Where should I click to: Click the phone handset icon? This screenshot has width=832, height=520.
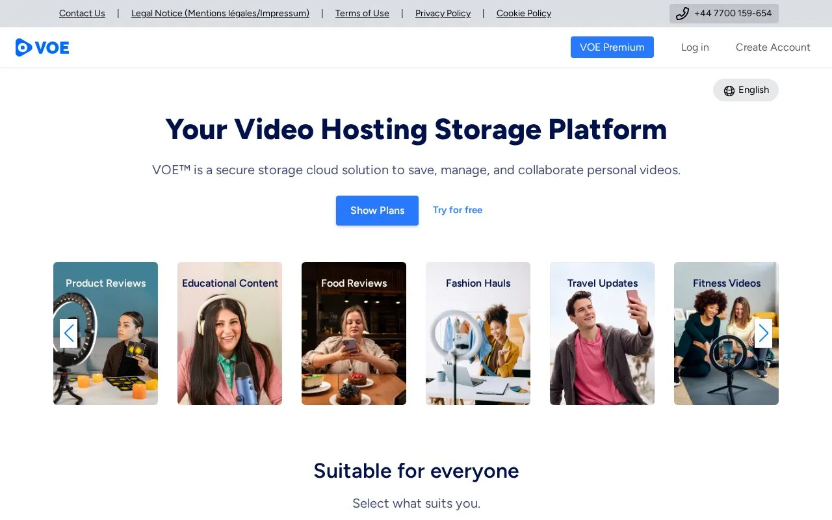[682, 14]
